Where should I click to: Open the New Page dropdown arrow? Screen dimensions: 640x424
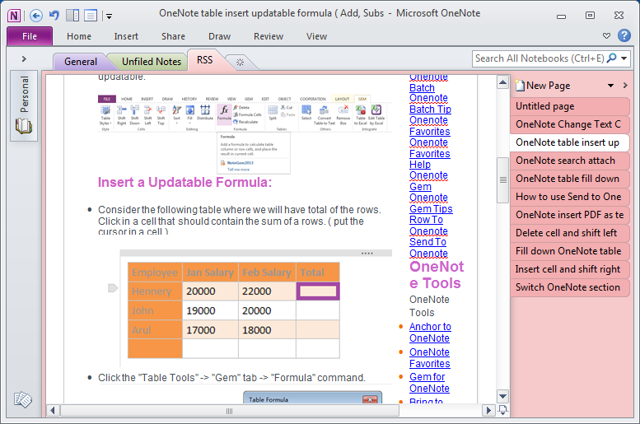(610, 86)
